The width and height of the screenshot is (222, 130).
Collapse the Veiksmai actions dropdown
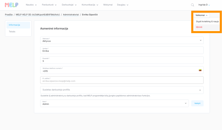[201, 15]
